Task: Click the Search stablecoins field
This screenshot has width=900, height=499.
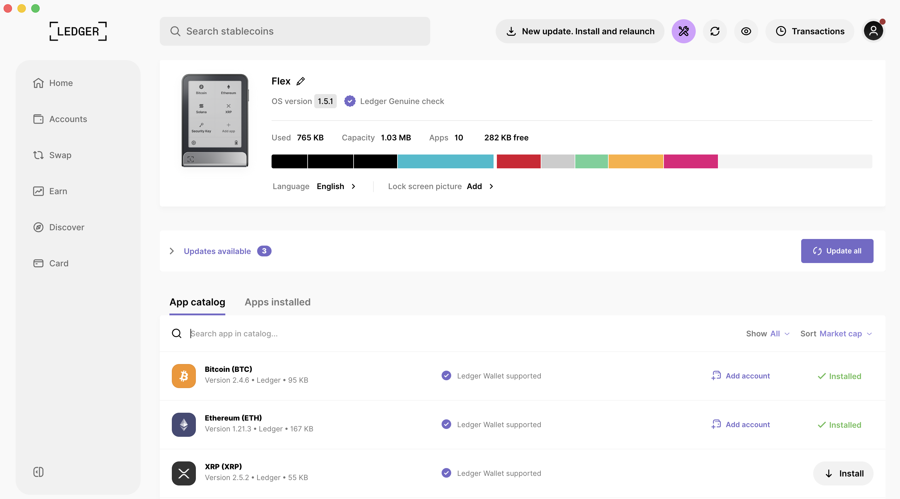Action: click(x=294, y=31)
